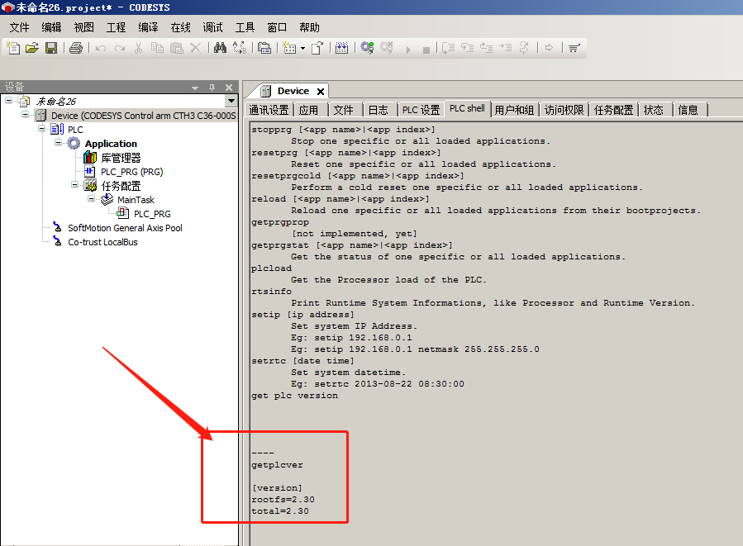
Task: Click the Show Next Statement arrow icon
Action: (550, 48)
